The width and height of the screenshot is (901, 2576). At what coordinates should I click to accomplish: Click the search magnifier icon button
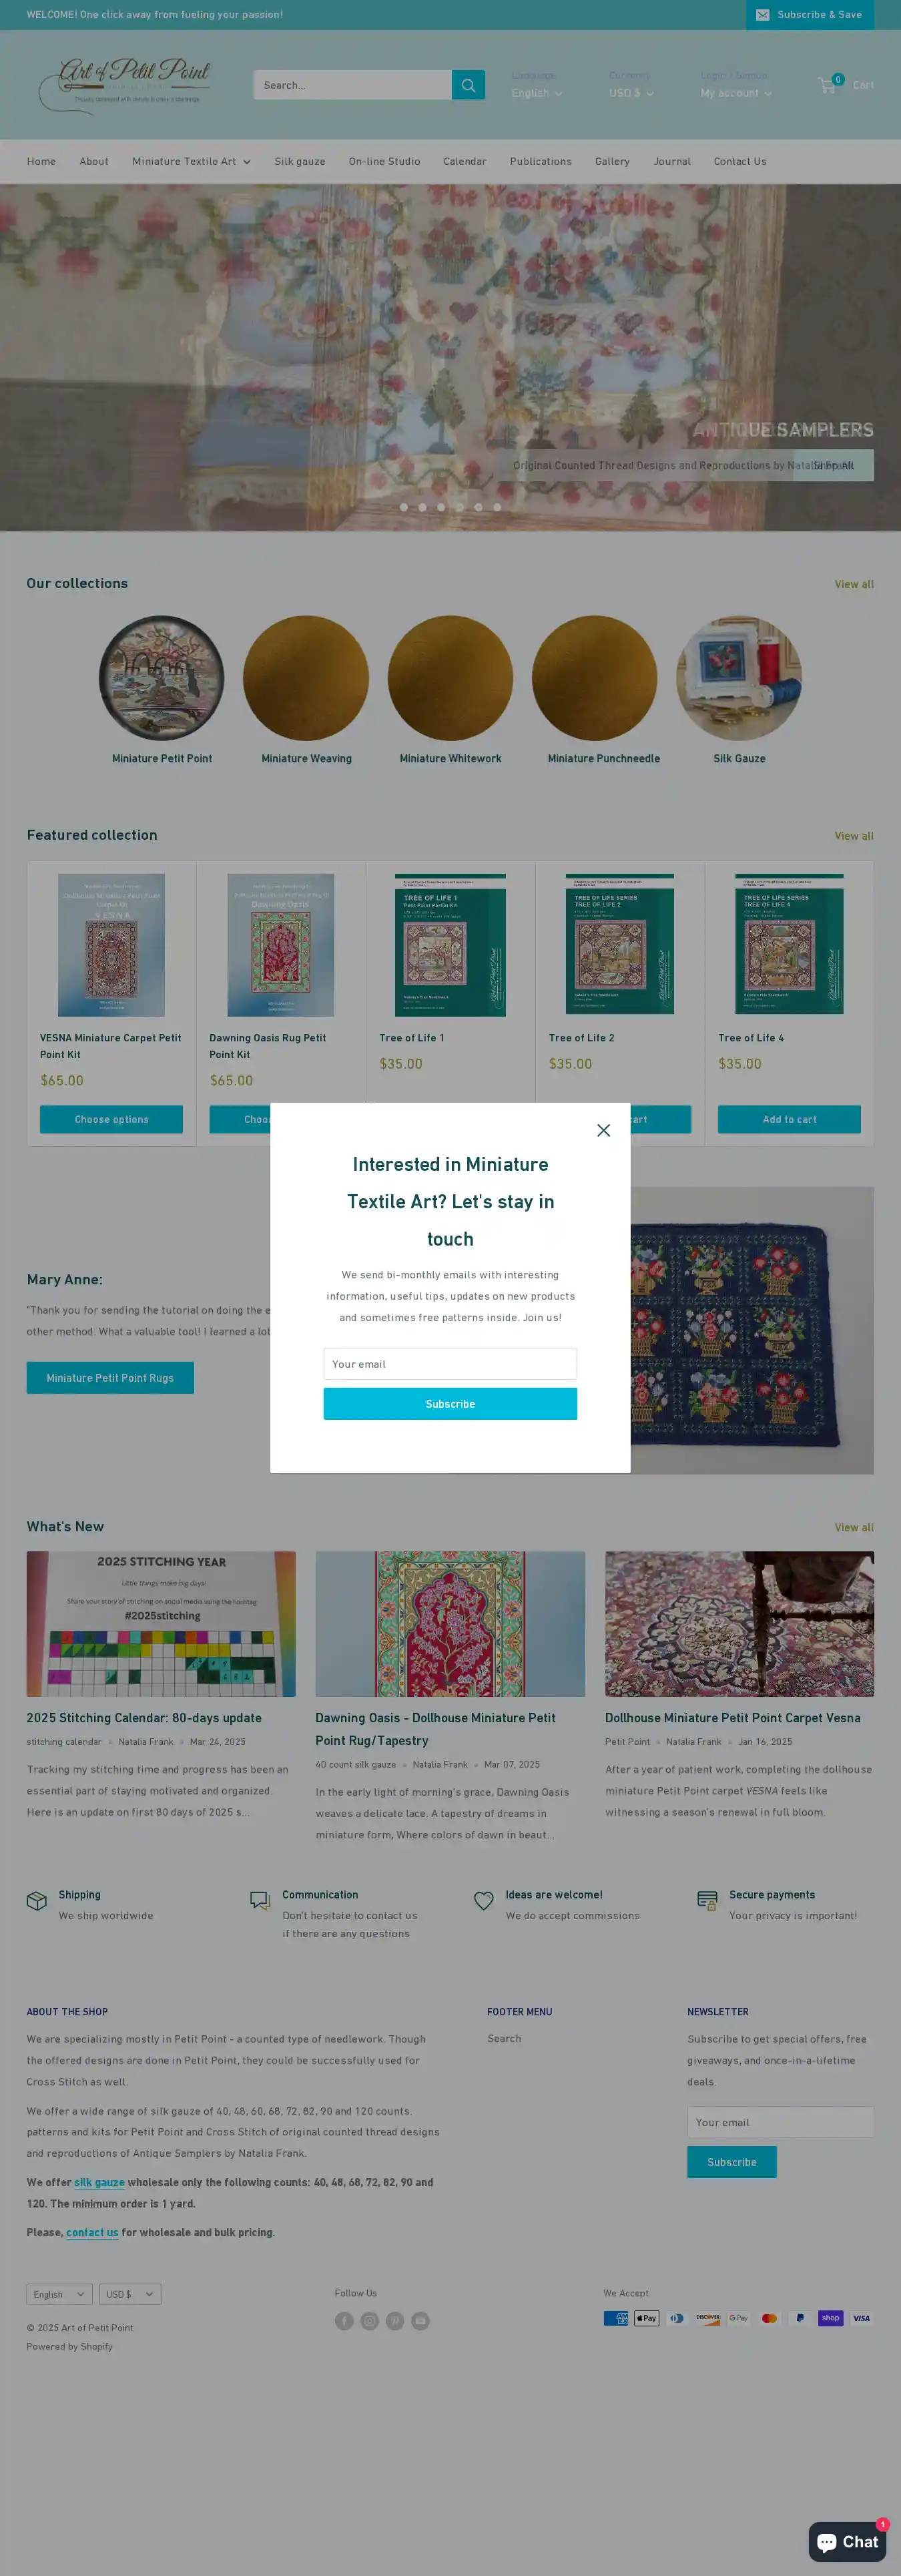468,85
